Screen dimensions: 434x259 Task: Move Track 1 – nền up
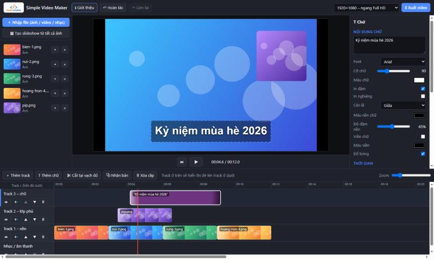click(25, 237)
